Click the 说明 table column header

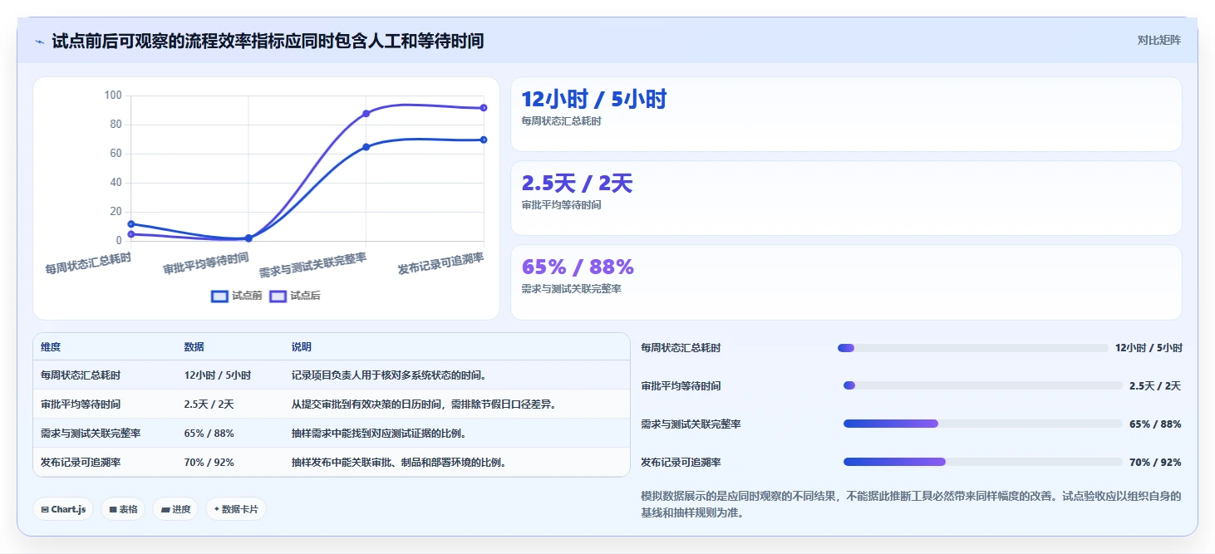tap(301, 346)
